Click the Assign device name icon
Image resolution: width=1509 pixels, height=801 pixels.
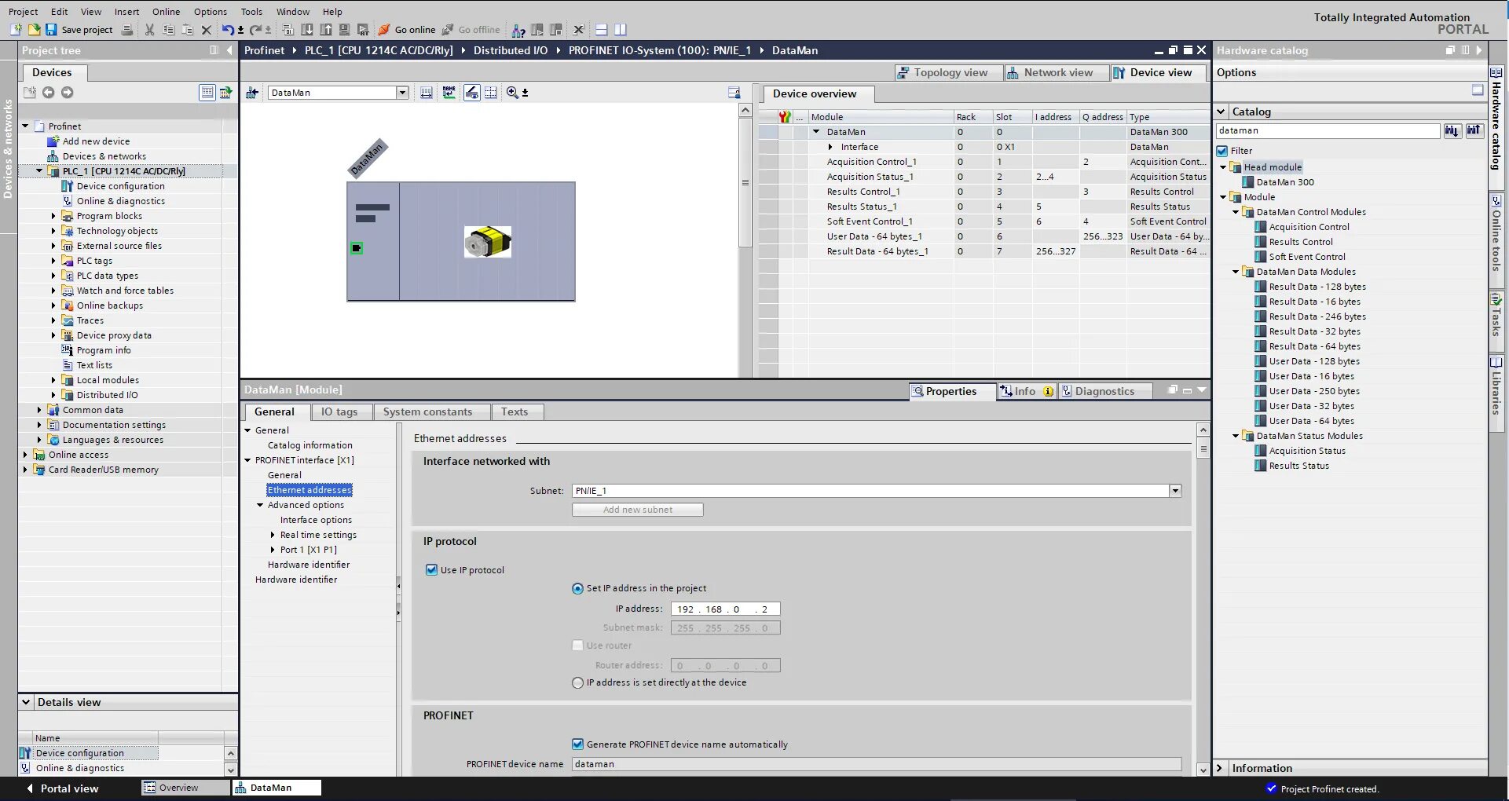point(449,93)
